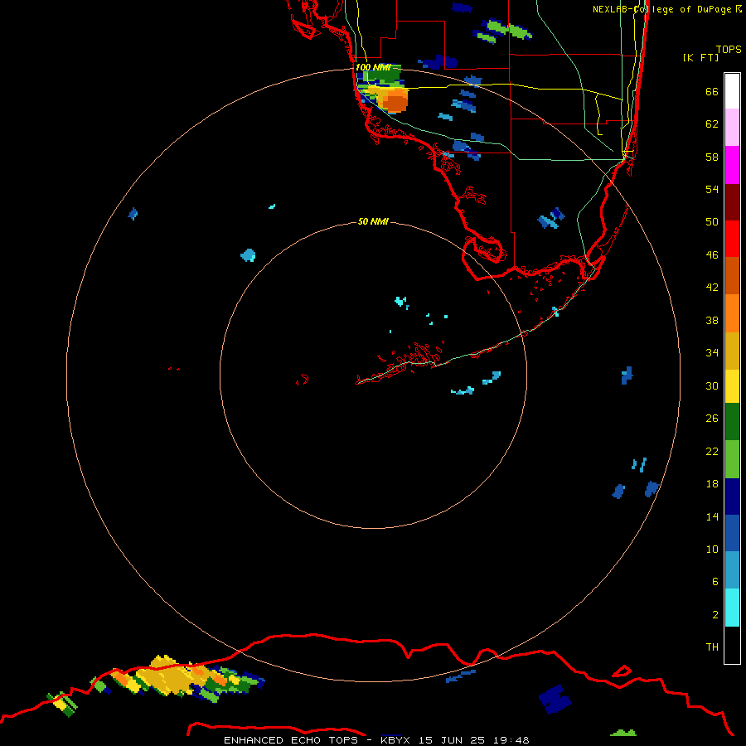The image size is (746, 746).
Task: Click the light pink swatch between 62 and 58
Action: [x=732, y=127]
